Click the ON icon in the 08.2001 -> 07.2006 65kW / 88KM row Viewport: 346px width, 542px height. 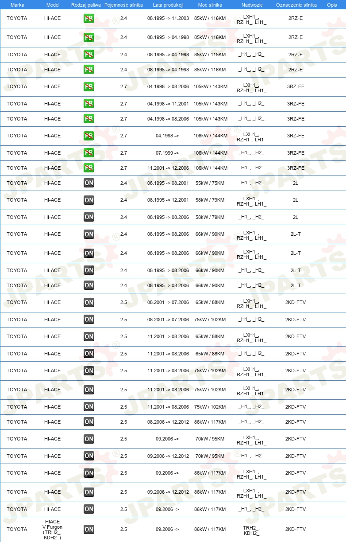(x=88, y=302)
